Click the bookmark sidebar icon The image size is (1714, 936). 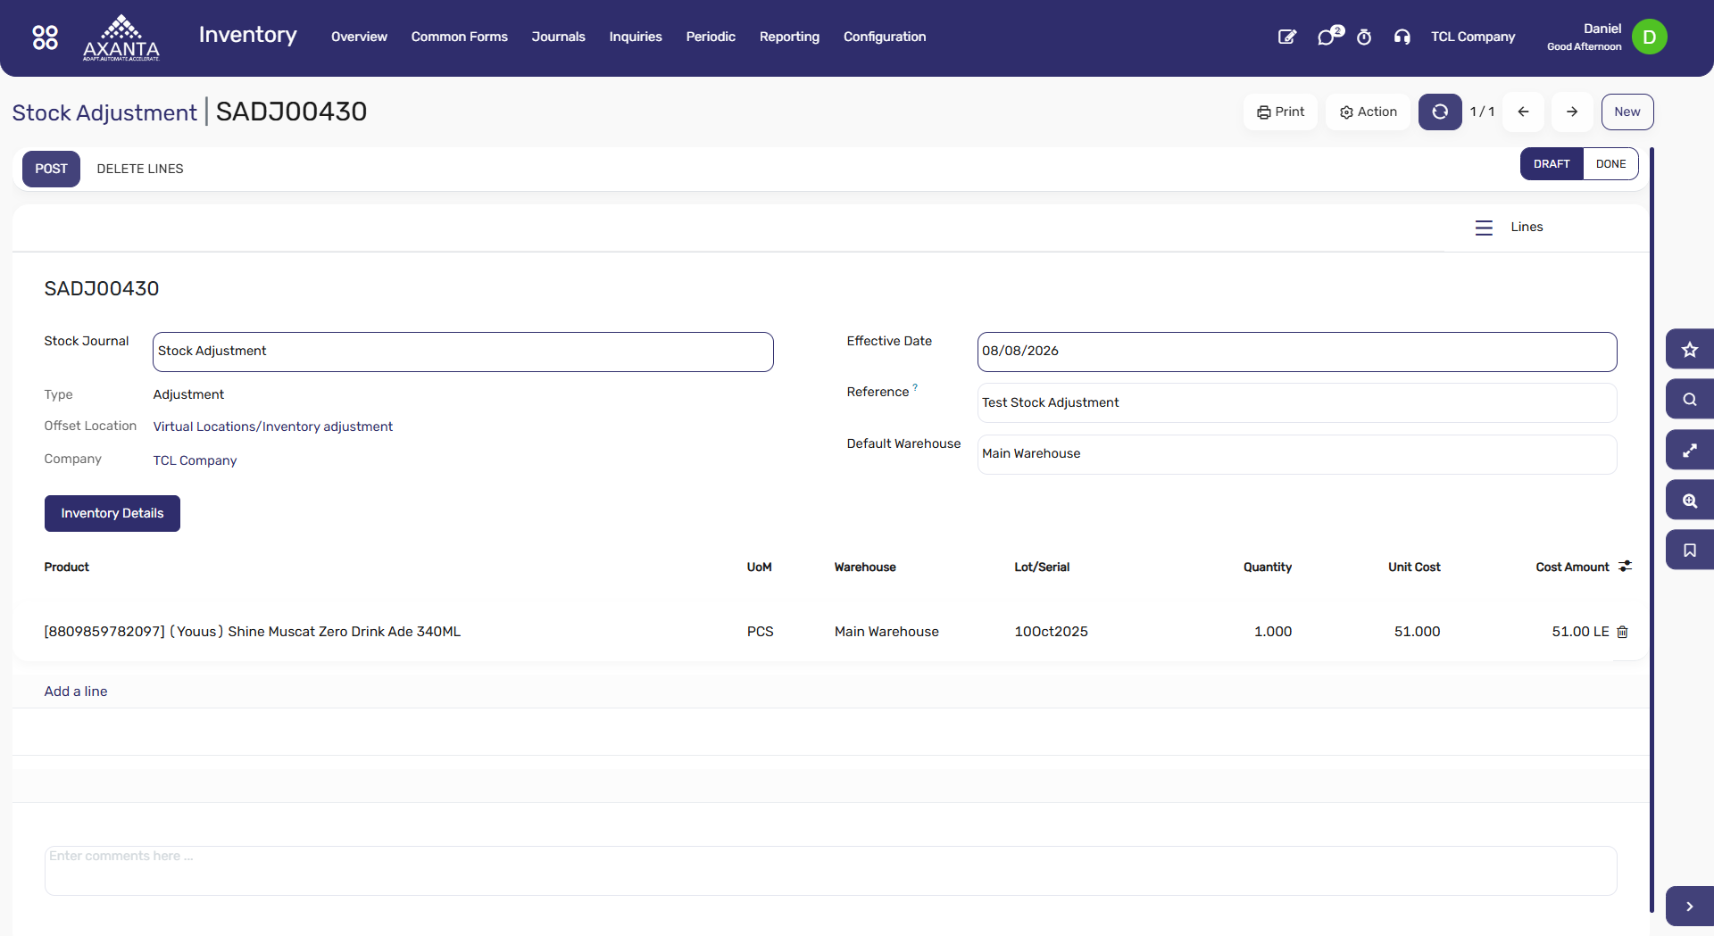click(1689, 551)
